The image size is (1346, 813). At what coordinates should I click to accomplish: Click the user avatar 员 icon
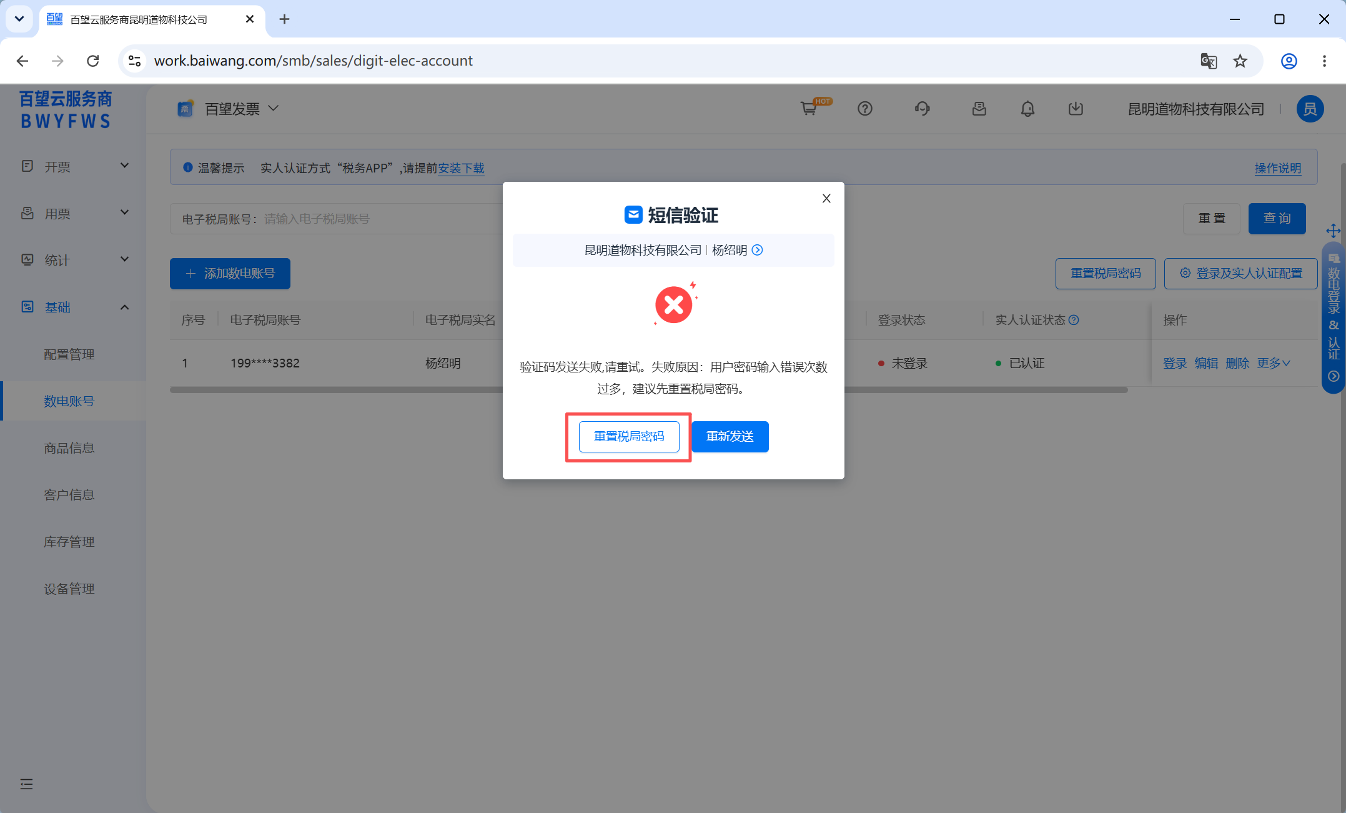pyautogui.click(x=1310, y=109)
